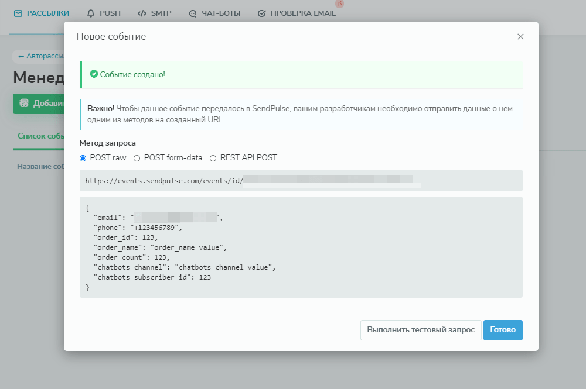Click the bell icon for PUSH
The width and height of the screenshot is (586, 389).
coord(90,13)
